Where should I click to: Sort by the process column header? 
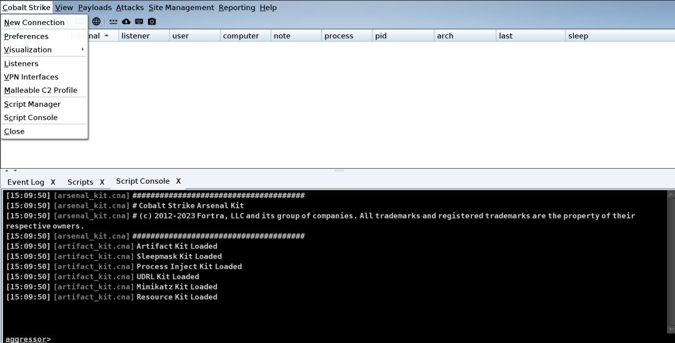[x=347, y=36]
